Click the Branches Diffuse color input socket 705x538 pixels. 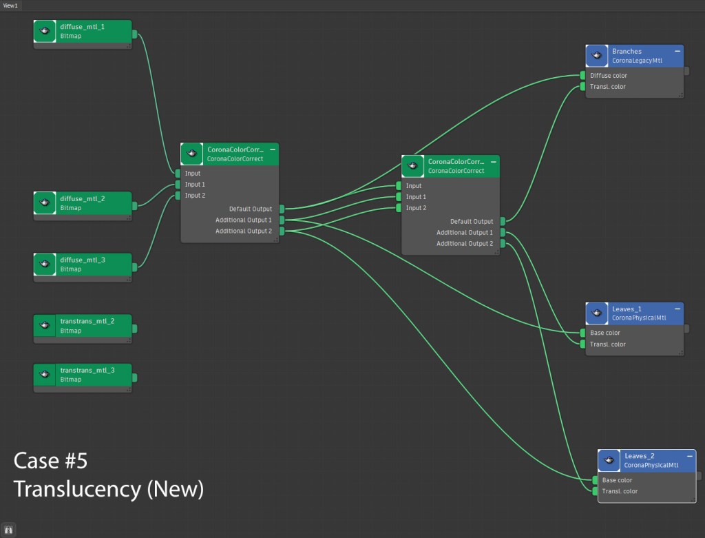[x=582, y=76]
